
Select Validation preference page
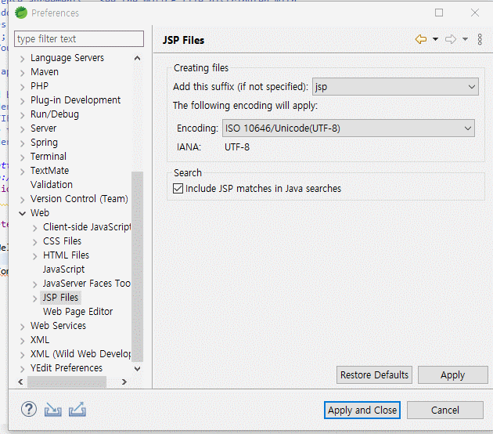[x=52, y=185]
